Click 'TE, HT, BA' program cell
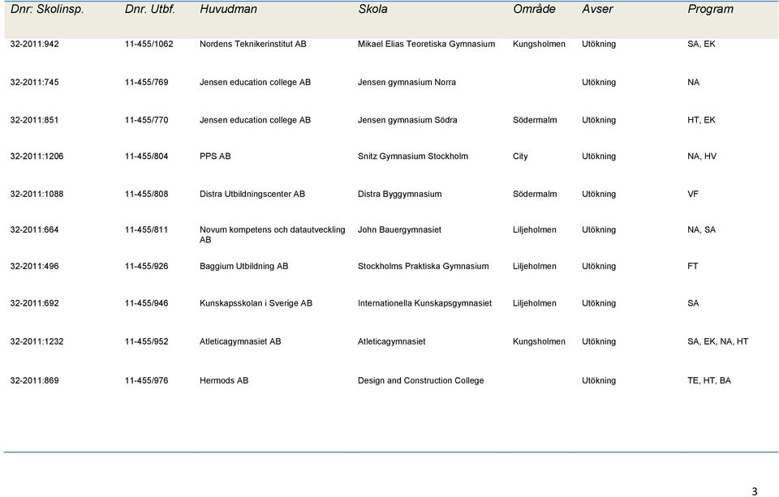 (709, 381)
